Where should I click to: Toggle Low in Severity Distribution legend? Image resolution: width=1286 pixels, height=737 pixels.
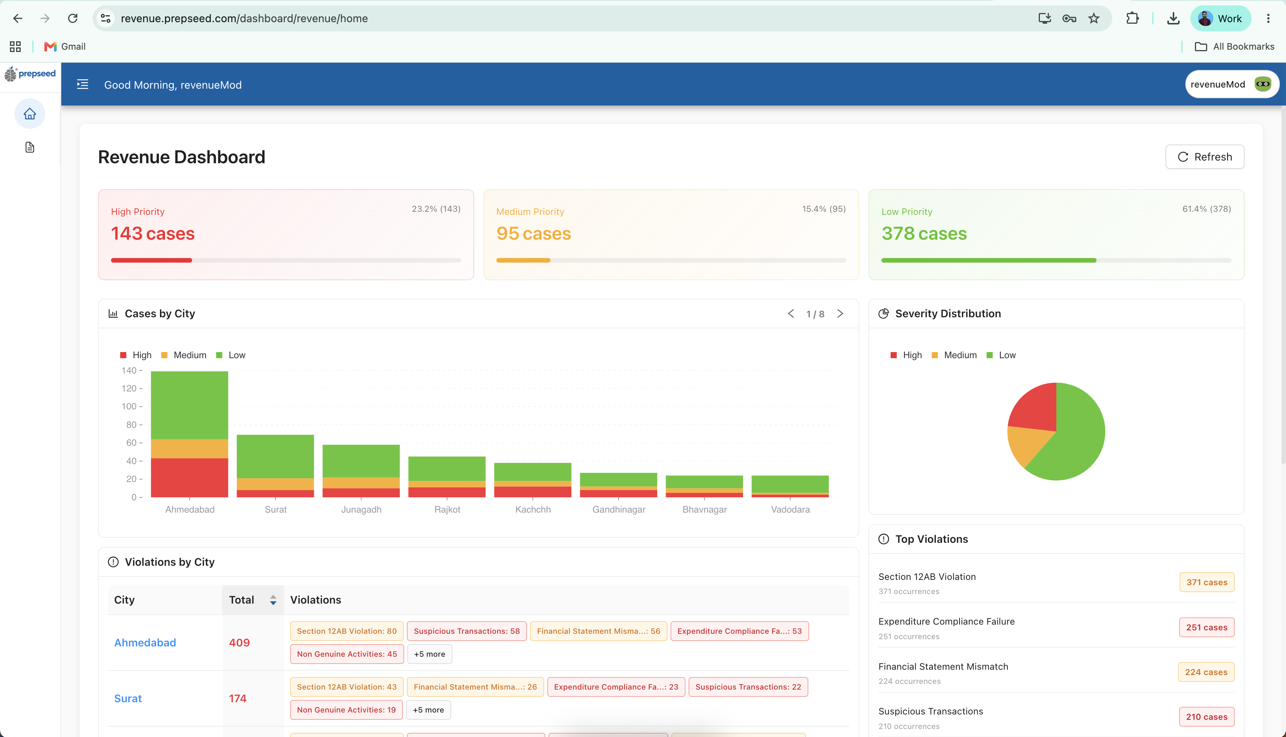1001,356
